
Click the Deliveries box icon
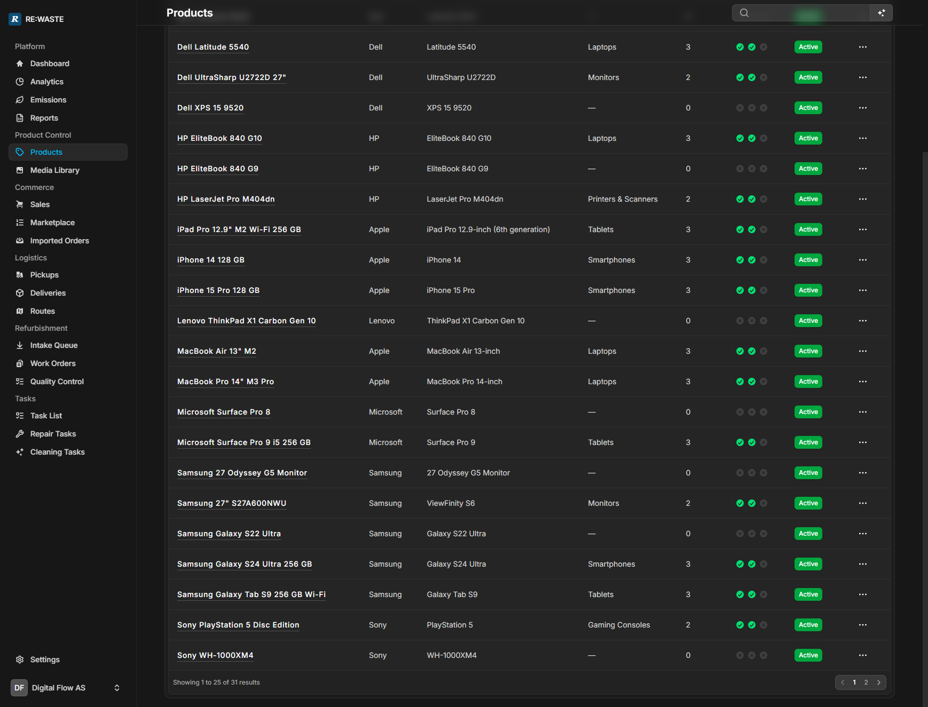[20, 293]
